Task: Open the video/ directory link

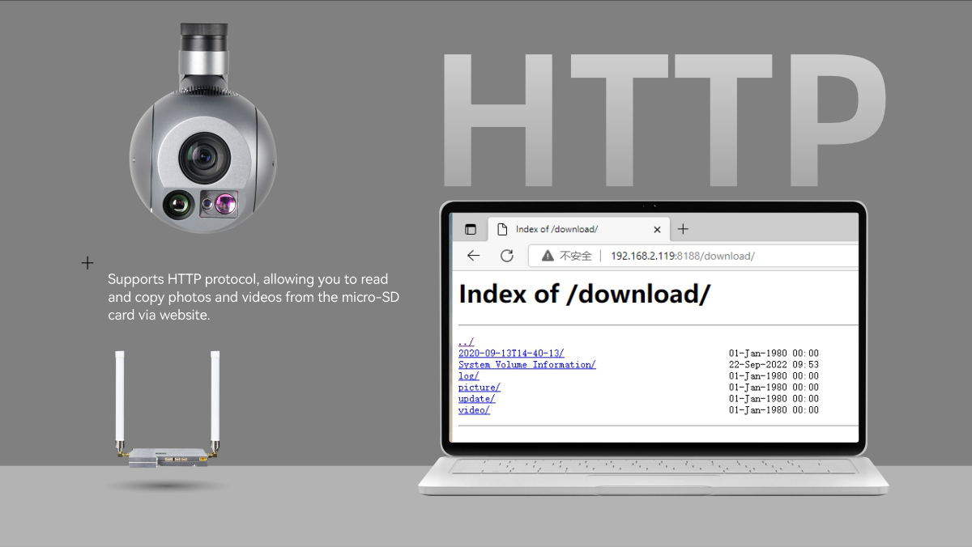Action: click(474, 410)
